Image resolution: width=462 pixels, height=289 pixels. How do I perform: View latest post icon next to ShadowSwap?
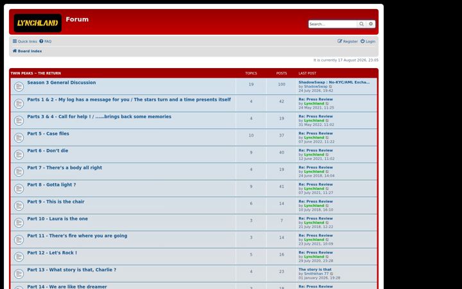330,87
